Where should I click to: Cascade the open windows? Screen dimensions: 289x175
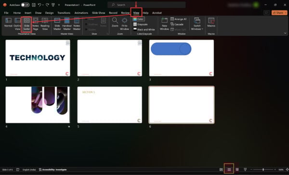[x=177, y=24]
